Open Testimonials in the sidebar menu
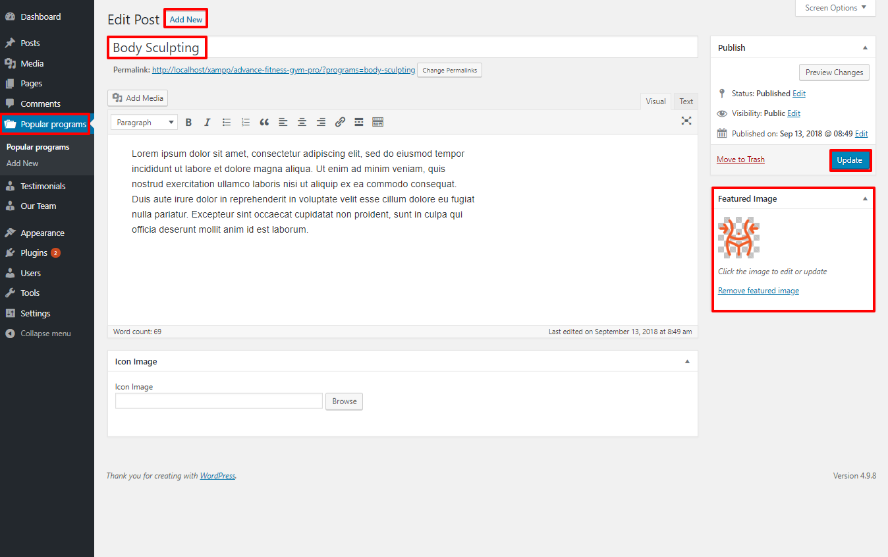888x557 pixels. 43,186
